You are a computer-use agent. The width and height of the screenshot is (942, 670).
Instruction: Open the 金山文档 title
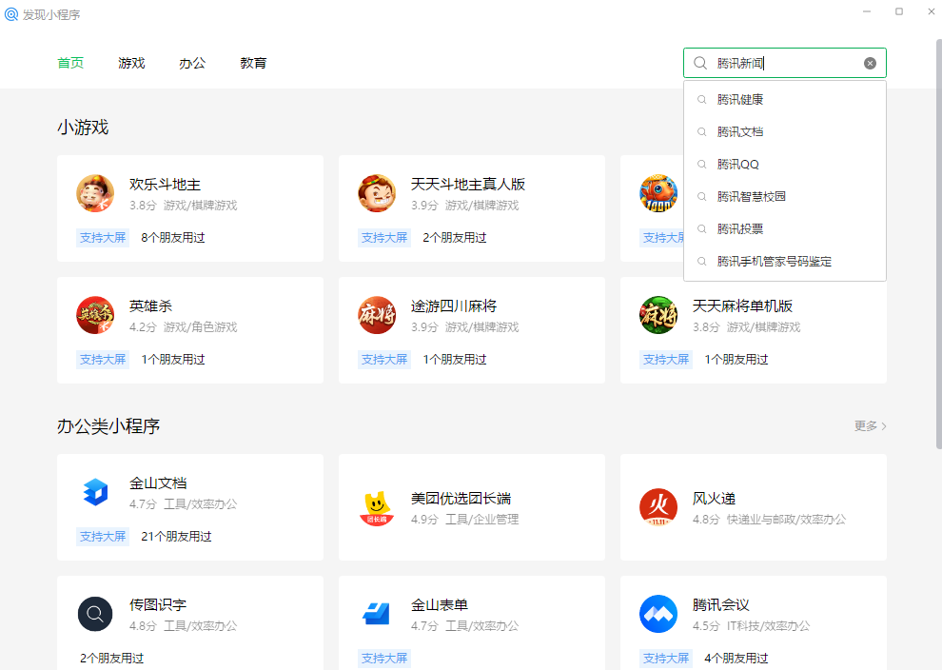point(158,483)
